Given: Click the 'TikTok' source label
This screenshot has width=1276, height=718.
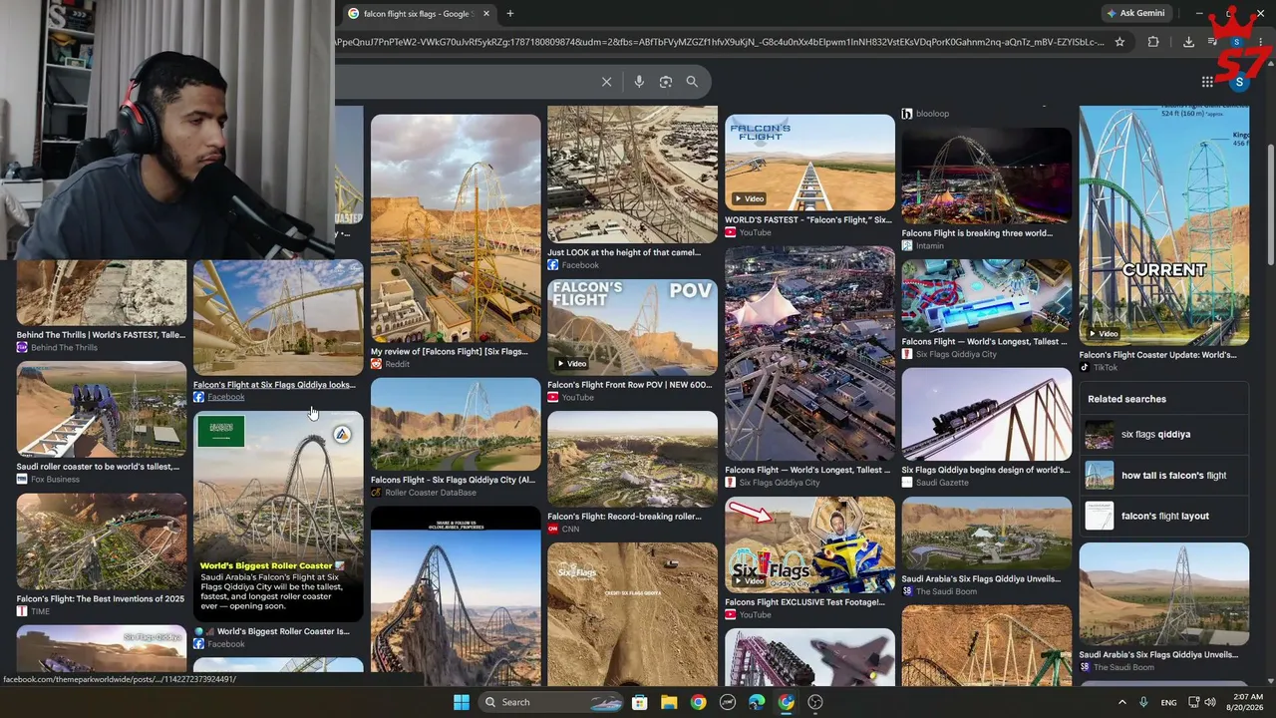Looking at the screenshot, I should click(x=1106, y=368).
